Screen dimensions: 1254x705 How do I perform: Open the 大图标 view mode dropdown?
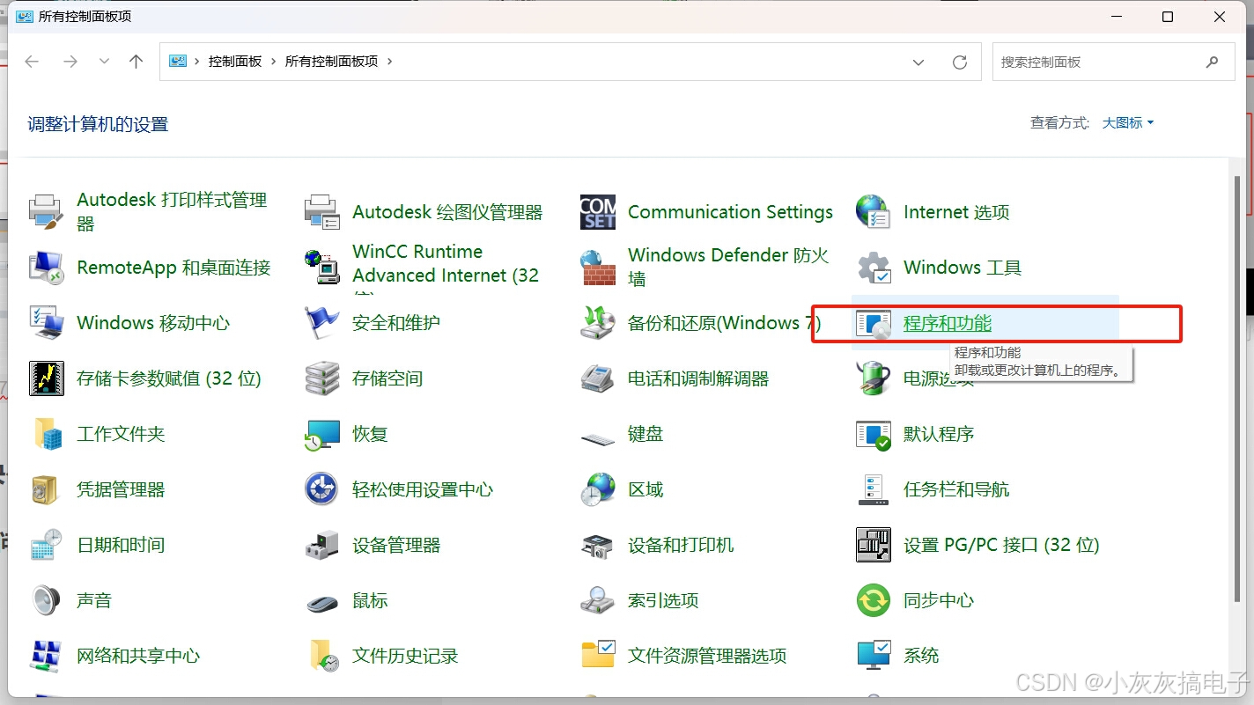pyautogui.click(x=1128, y=123)
